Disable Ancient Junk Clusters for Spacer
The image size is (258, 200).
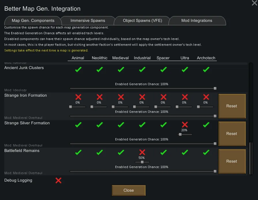(163, 69)
